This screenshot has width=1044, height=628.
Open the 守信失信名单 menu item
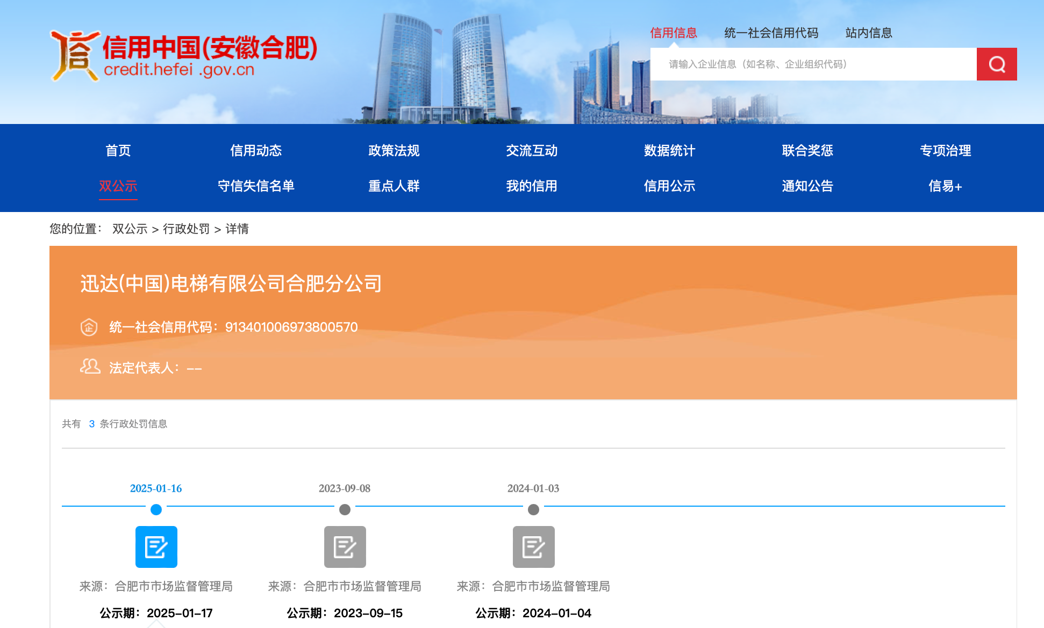coord(256,186)
